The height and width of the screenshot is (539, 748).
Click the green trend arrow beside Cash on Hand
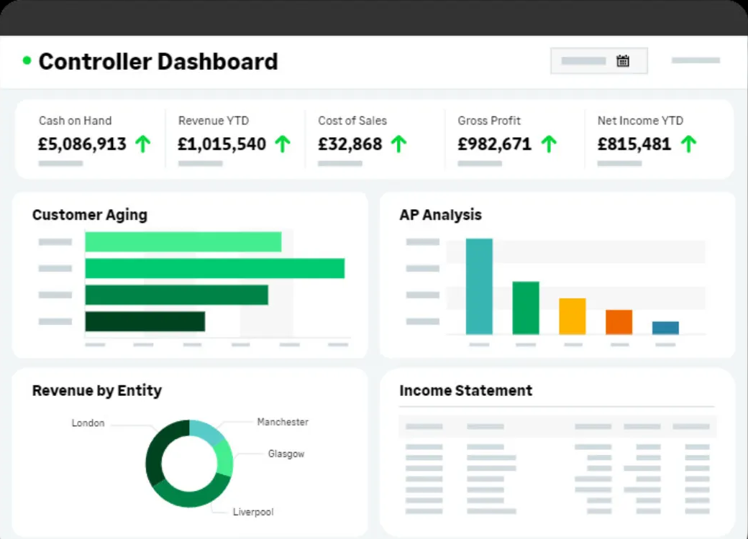144,144
